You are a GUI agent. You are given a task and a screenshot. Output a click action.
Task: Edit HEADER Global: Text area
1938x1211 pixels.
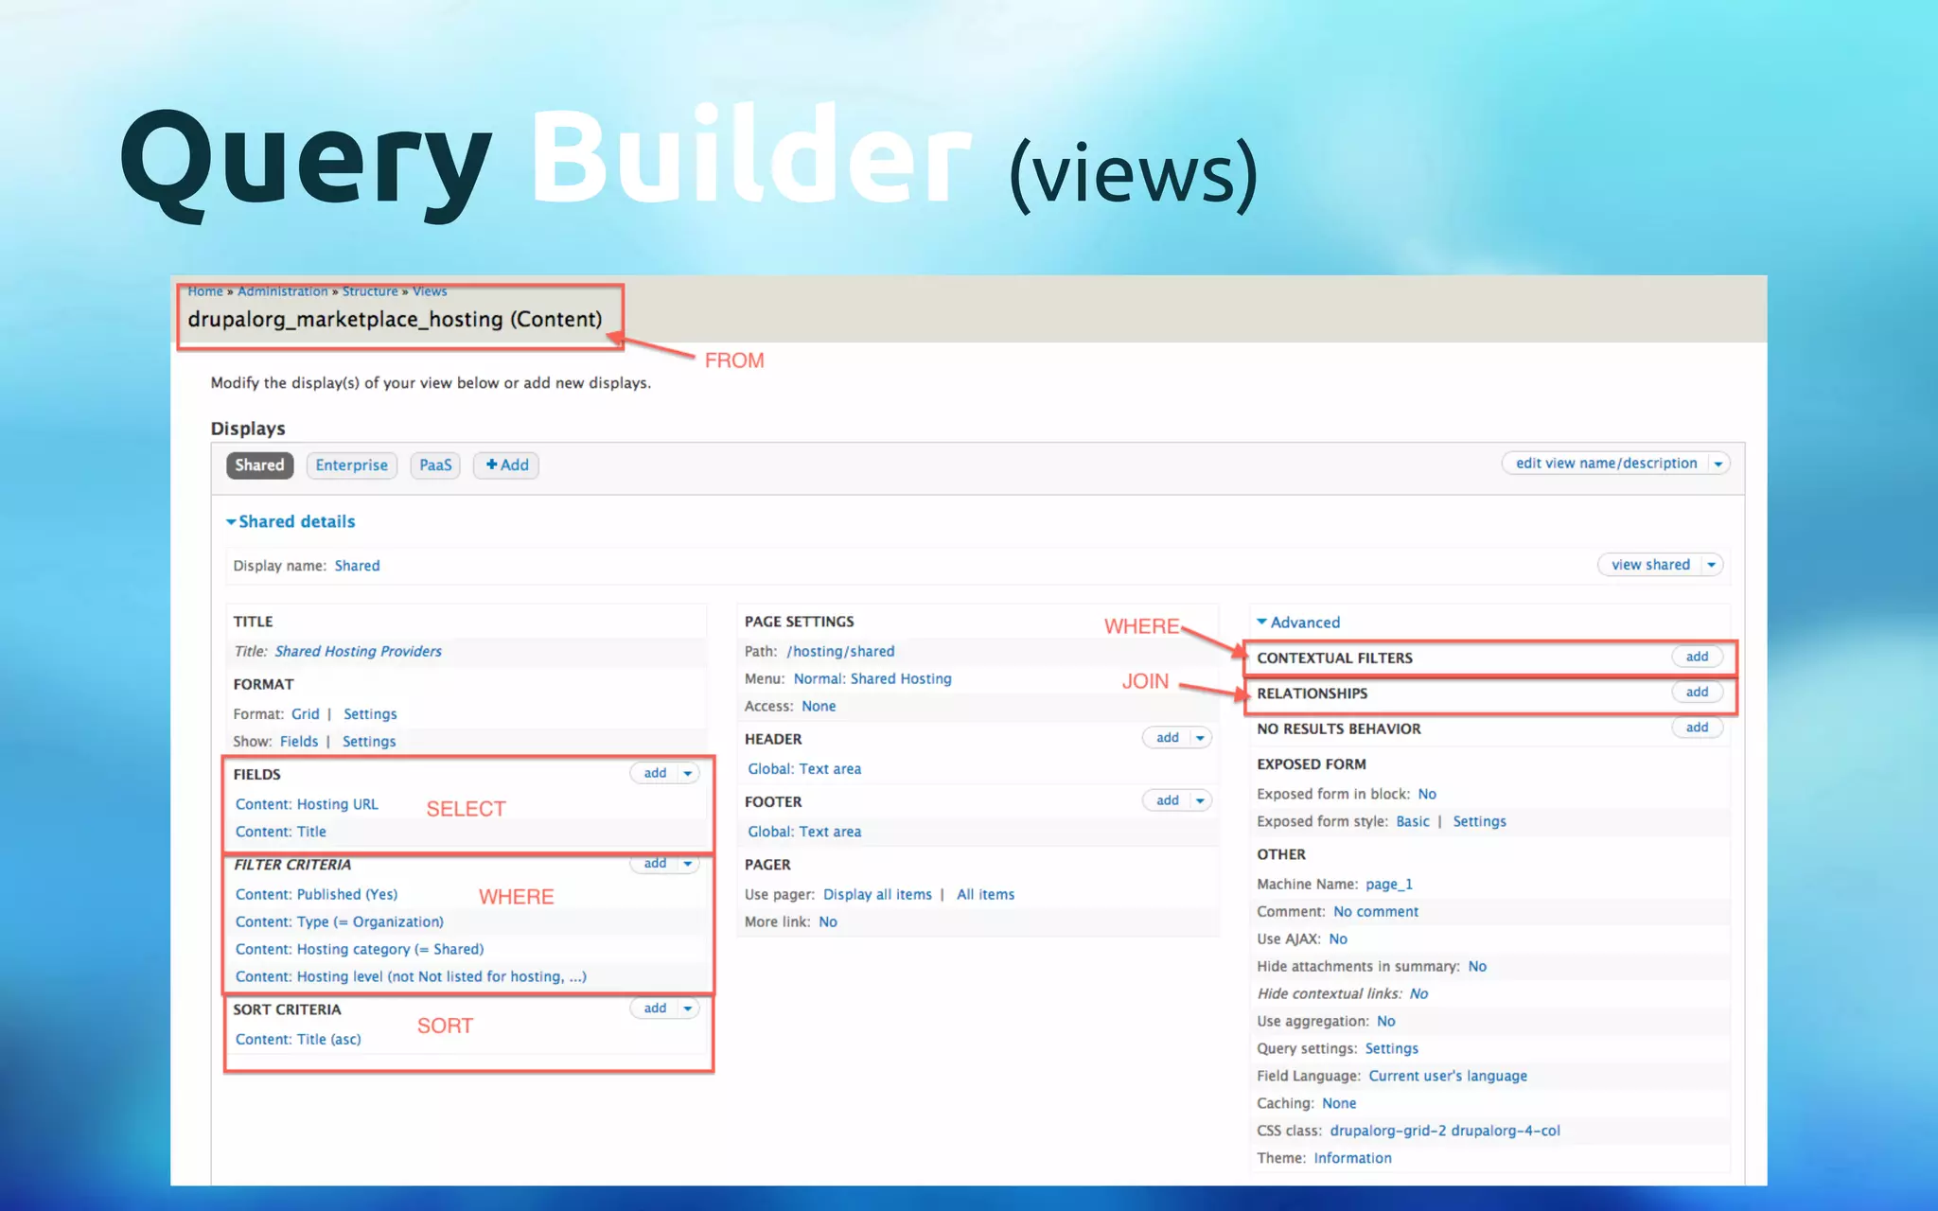click(804, 769)
